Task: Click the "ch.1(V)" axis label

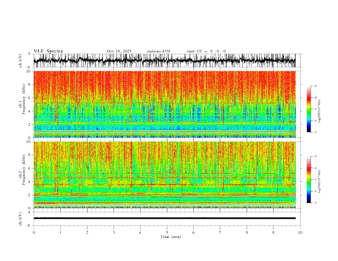Action: [20, 61]
